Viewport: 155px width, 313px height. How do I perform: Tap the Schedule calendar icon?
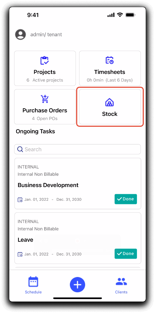33,282
